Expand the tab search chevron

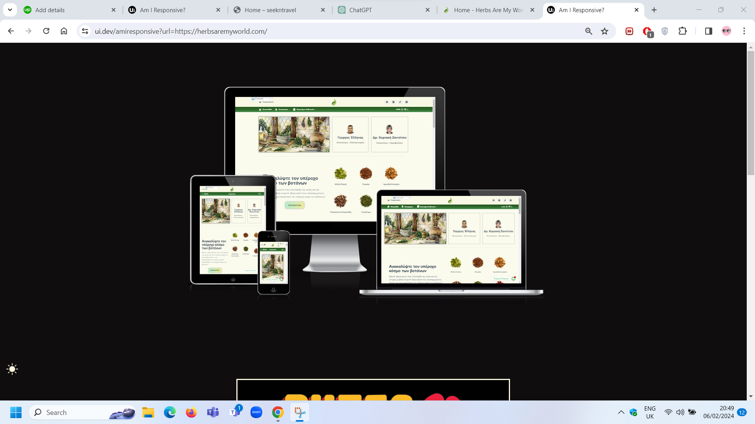[10, 10]
